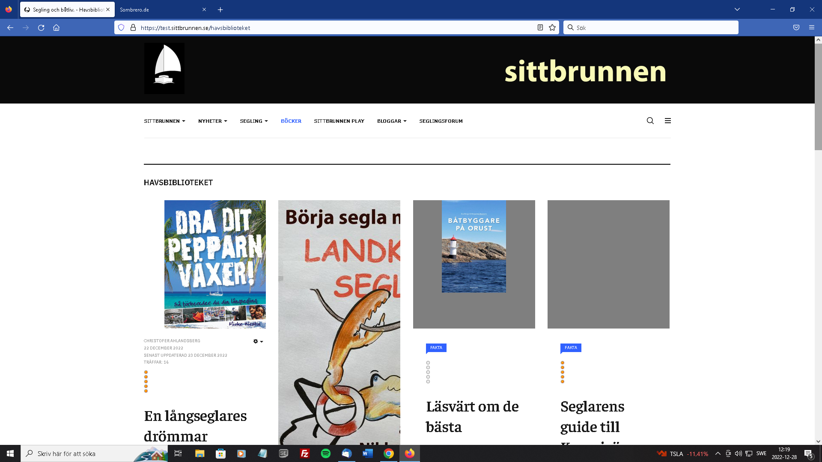
Task: Open the Böcker menu item
Action: pos(291,121)
